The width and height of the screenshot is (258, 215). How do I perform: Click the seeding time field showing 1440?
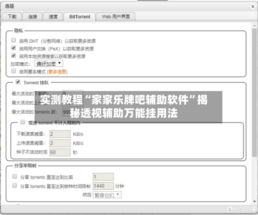pos(103,186)
